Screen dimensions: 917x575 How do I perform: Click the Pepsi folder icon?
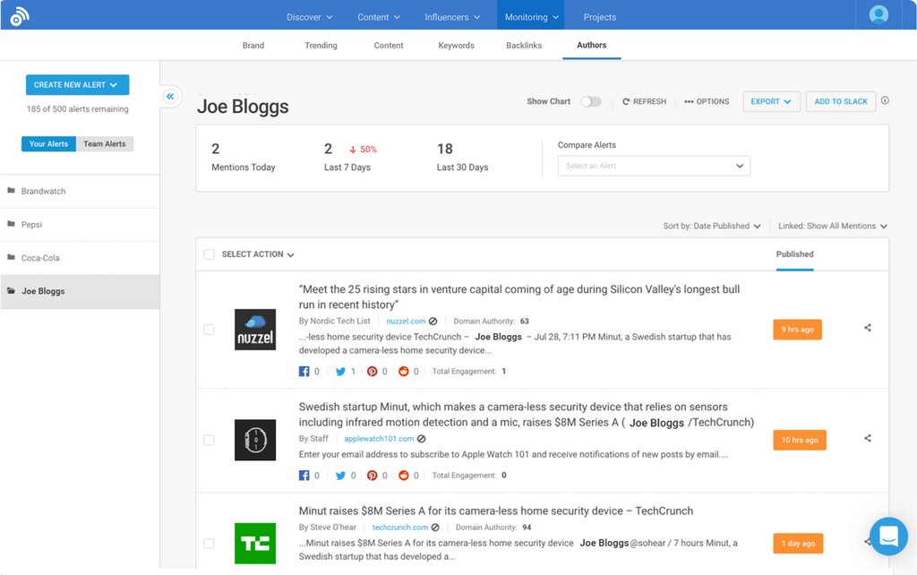click(x=11, y=224)
